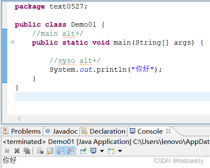The height and width of the screenshot is (168, 210).
Task: Click comment '//syso alt+/'
Action: (x=75, y=61)
